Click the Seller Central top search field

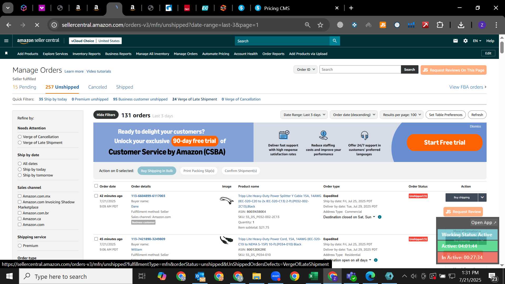point(282,41)
